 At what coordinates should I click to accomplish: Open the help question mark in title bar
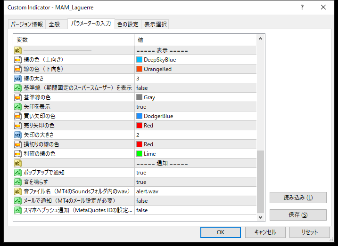[x=302, y=8]
